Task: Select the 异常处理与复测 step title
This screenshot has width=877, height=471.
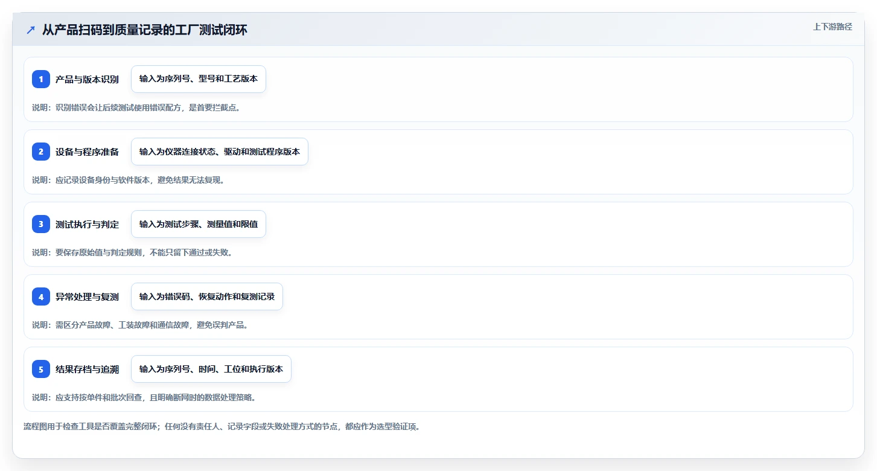Action: click(87, 296)
